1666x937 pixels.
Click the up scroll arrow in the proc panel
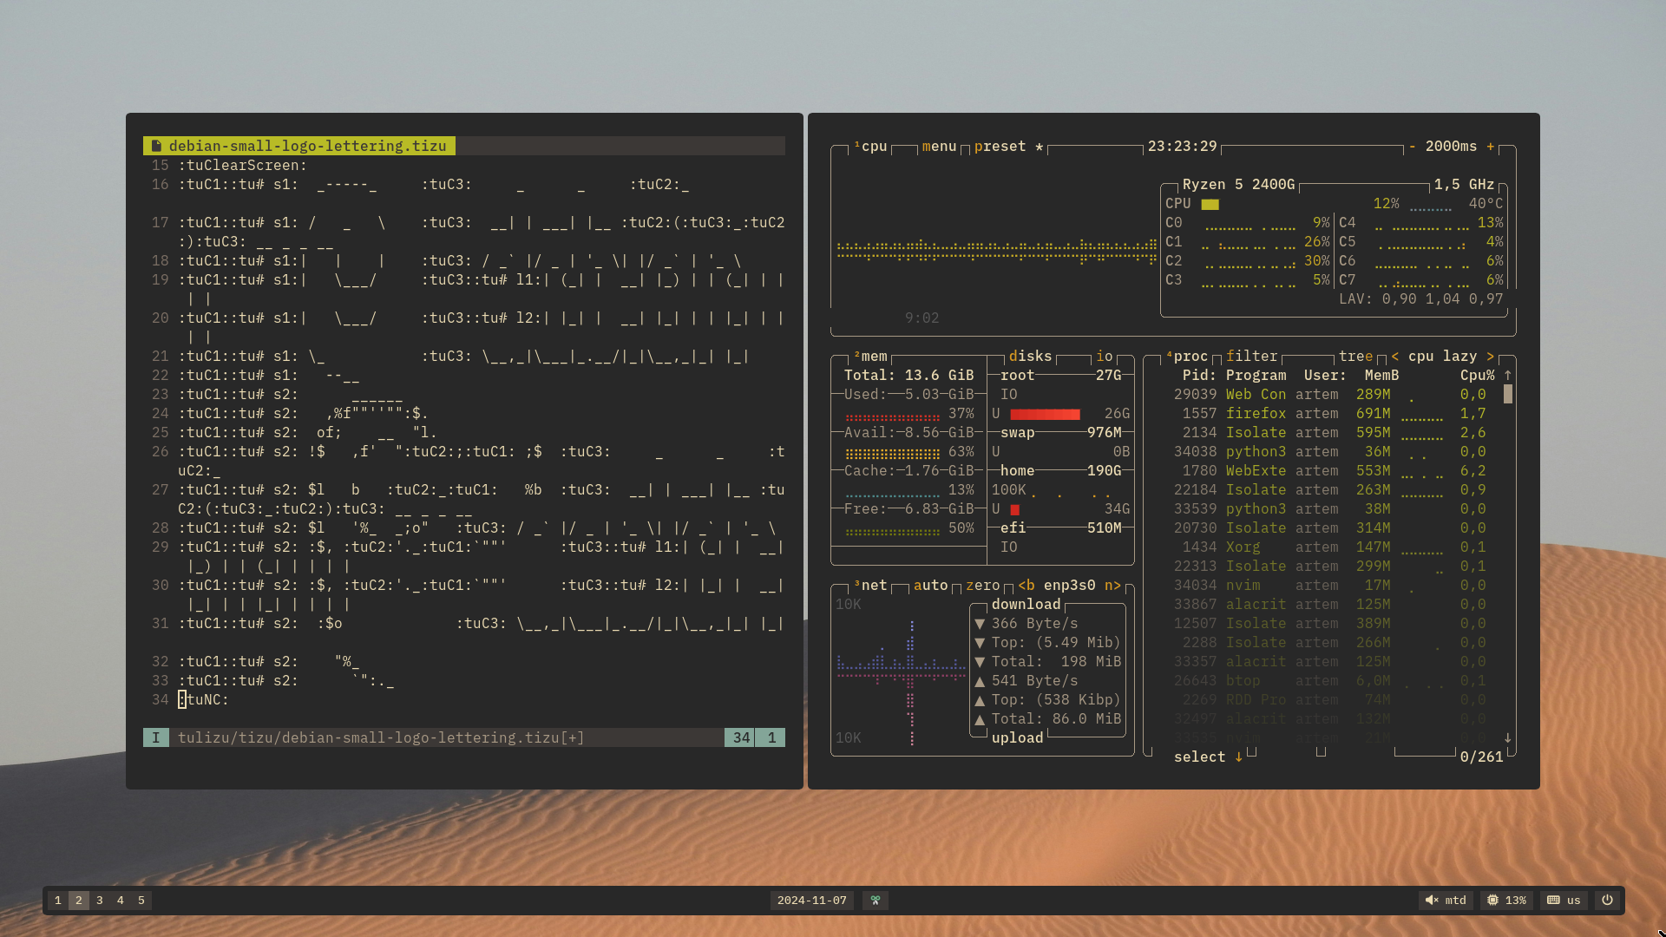pyautogui.click(x=1507, y=375)
